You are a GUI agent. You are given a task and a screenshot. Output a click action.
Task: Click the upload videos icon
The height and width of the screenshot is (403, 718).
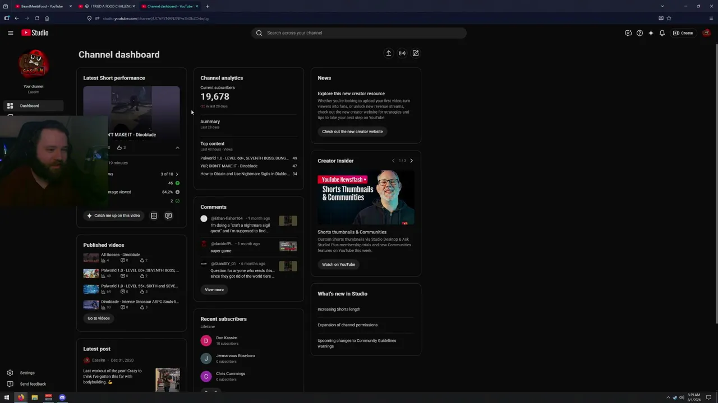point(388,53)
